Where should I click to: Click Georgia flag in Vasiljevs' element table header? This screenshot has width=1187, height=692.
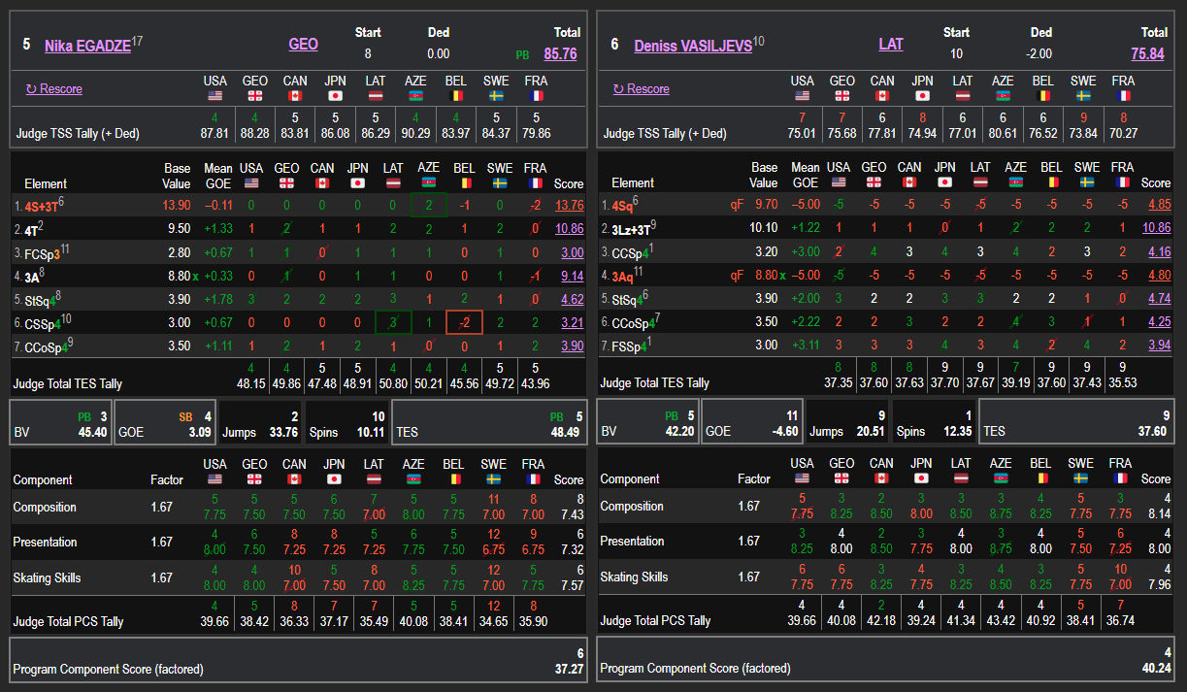point(874,182)
